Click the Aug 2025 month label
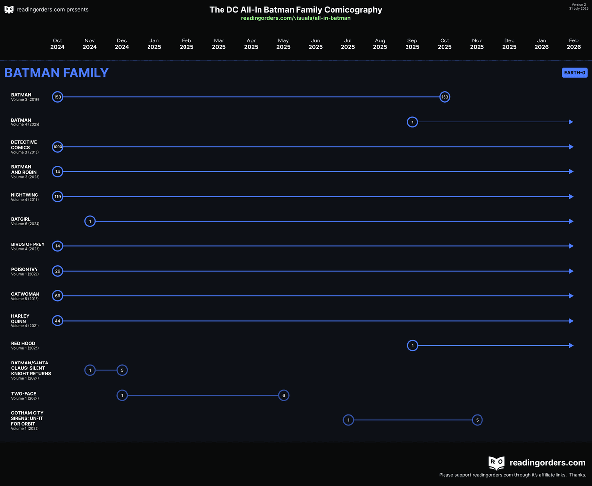The image size is (592, 486). (x=380, y=44)
